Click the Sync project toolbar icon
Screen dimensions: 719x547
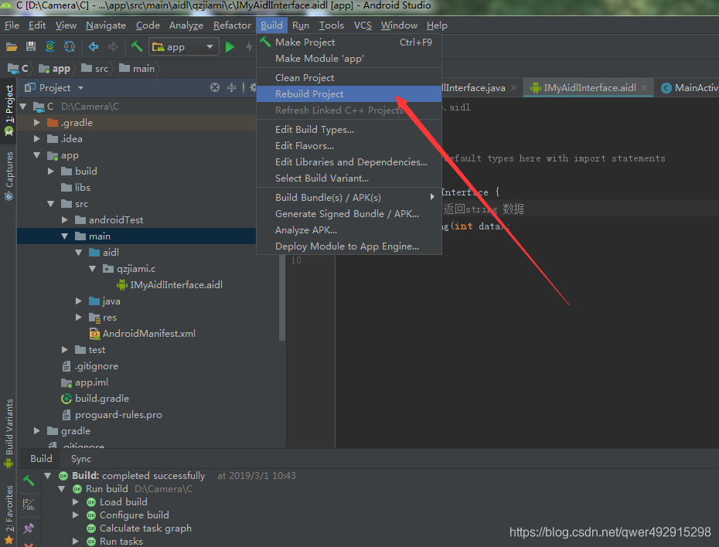[50, 46]
